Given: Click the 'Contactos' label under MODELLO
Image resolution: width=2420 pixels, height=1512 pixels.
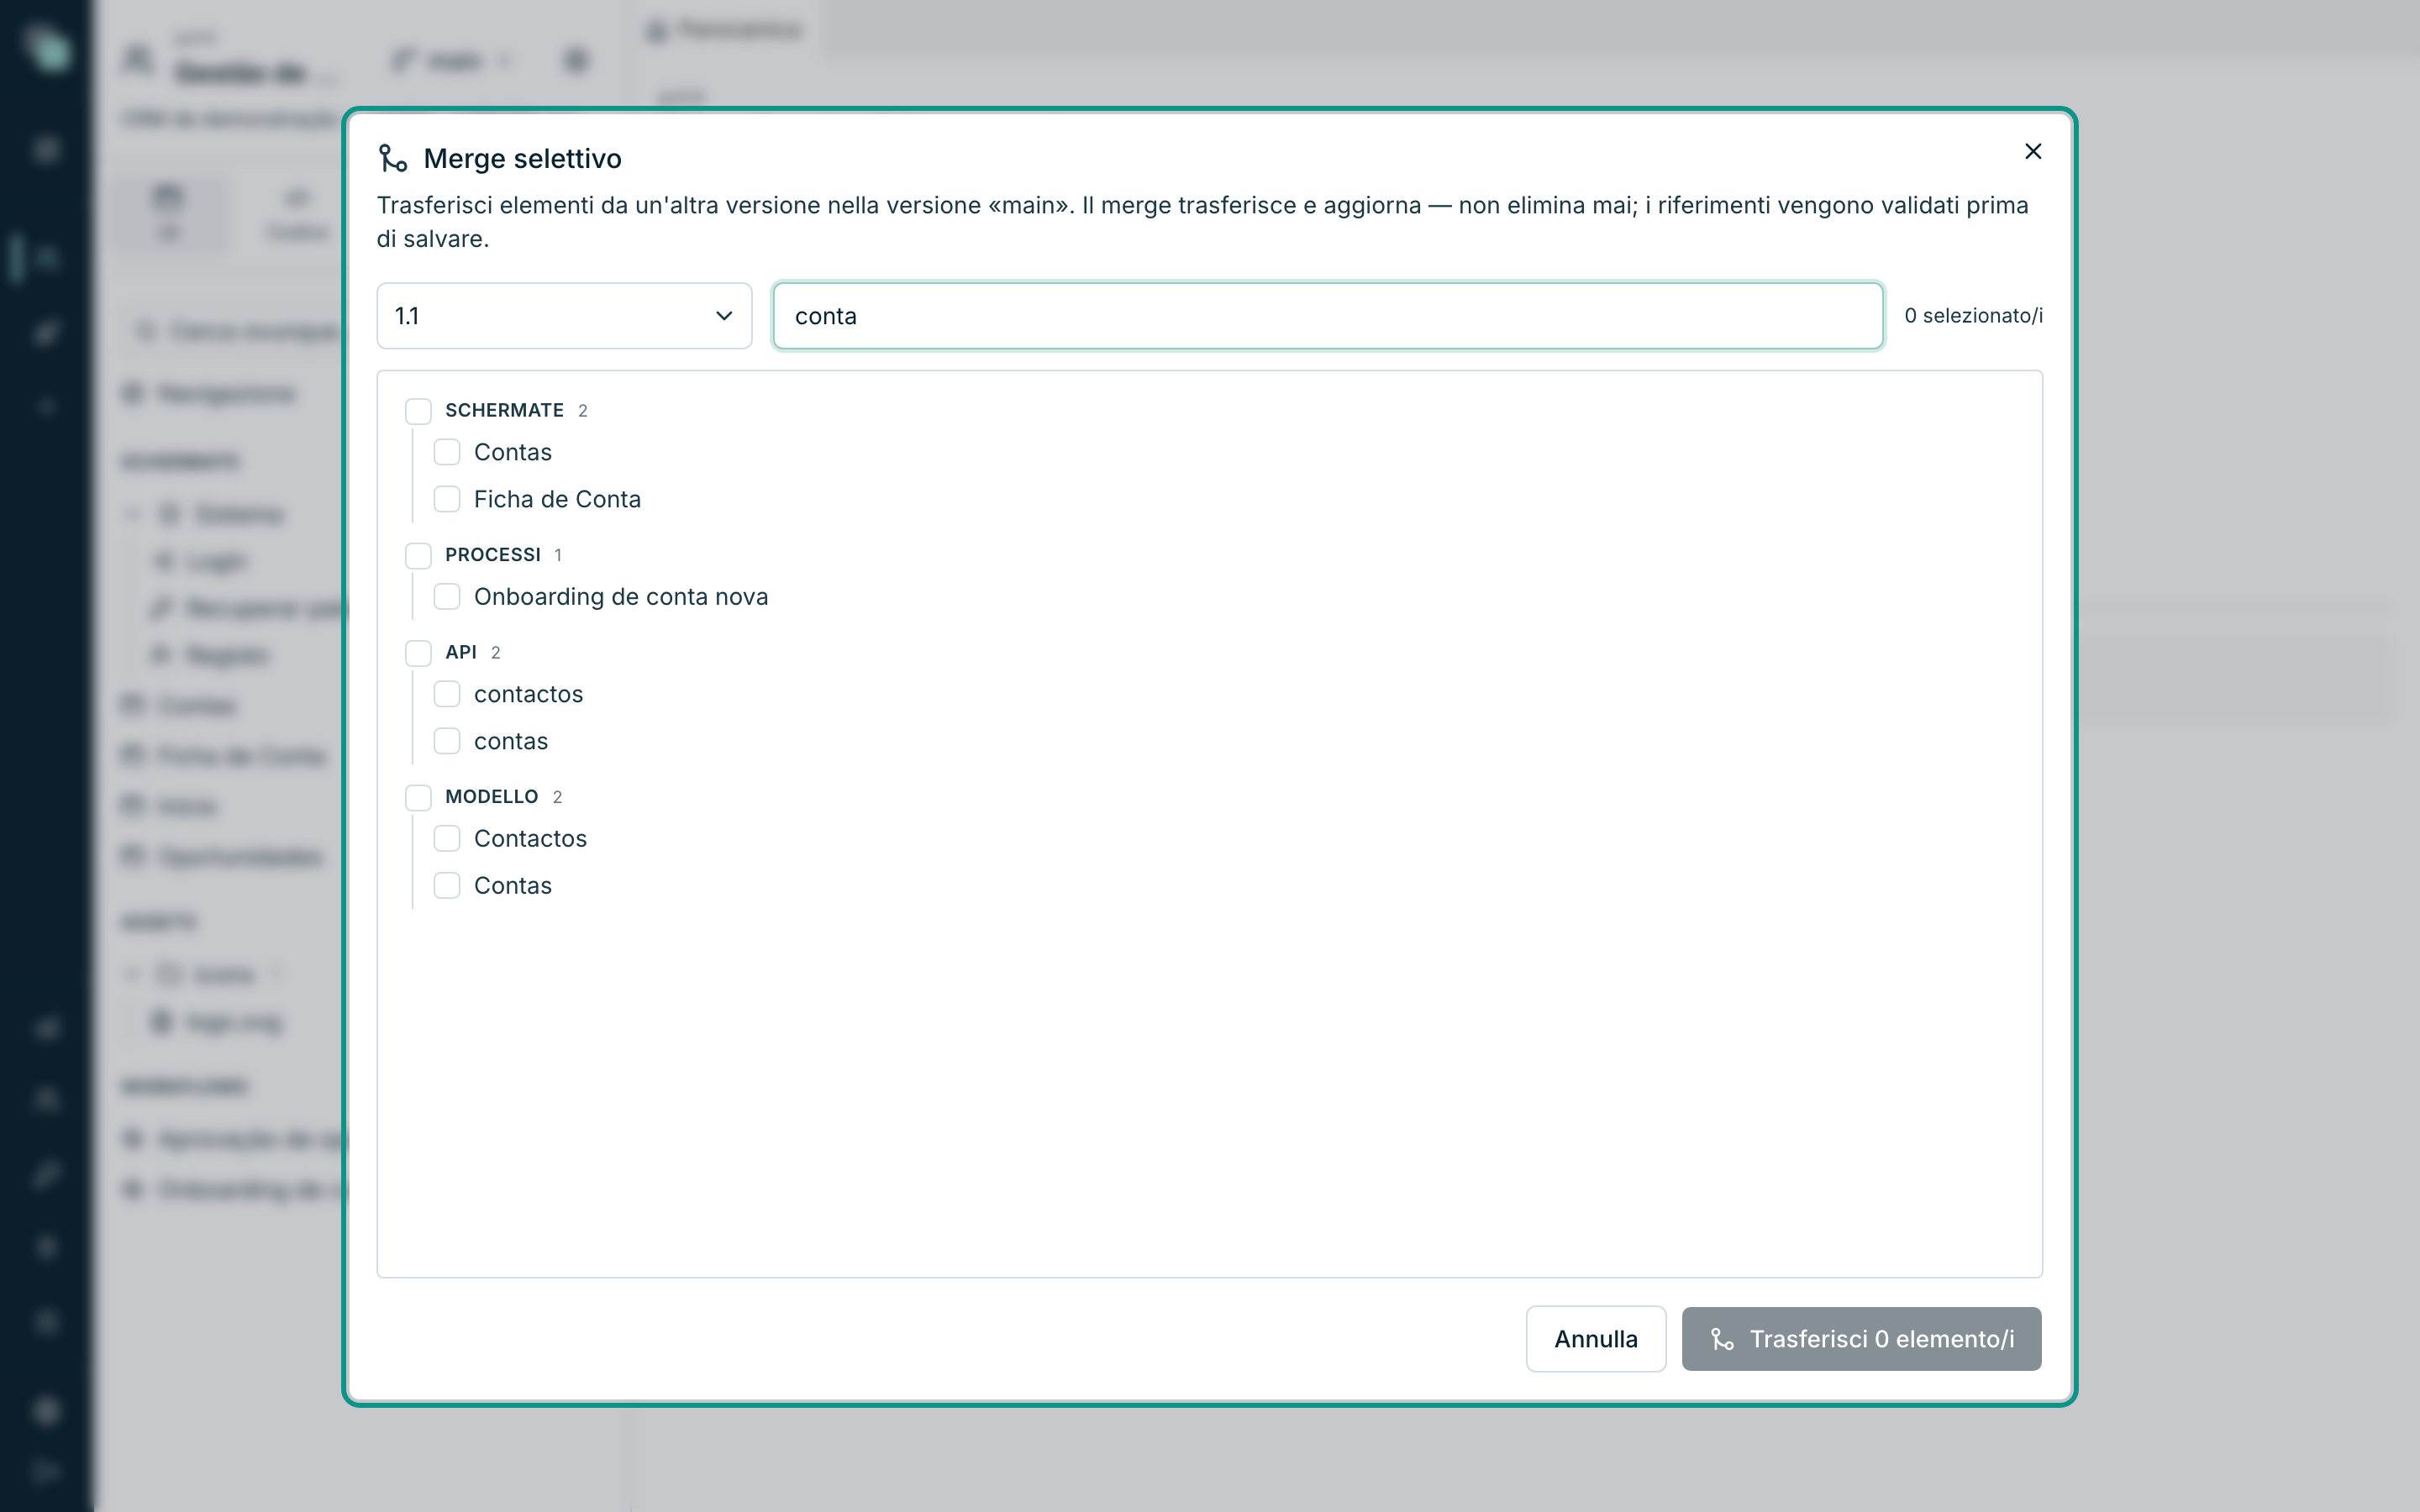Looking at the screenshot, I should (530, 839).
